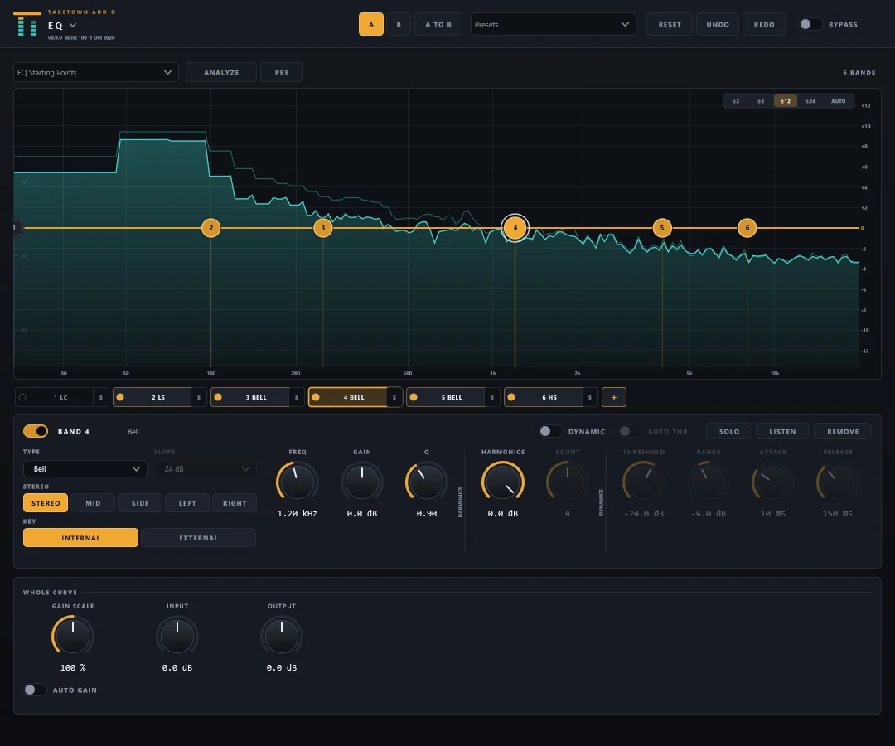The width and height of the screenshot is (895, 746).
Task: Toggle the PRE spectrum button
Action: [282, 72]
